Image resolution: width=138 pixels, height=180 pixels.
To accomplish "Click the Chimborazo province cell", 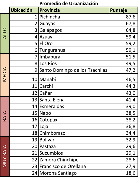I will click(x=74, y=133).
